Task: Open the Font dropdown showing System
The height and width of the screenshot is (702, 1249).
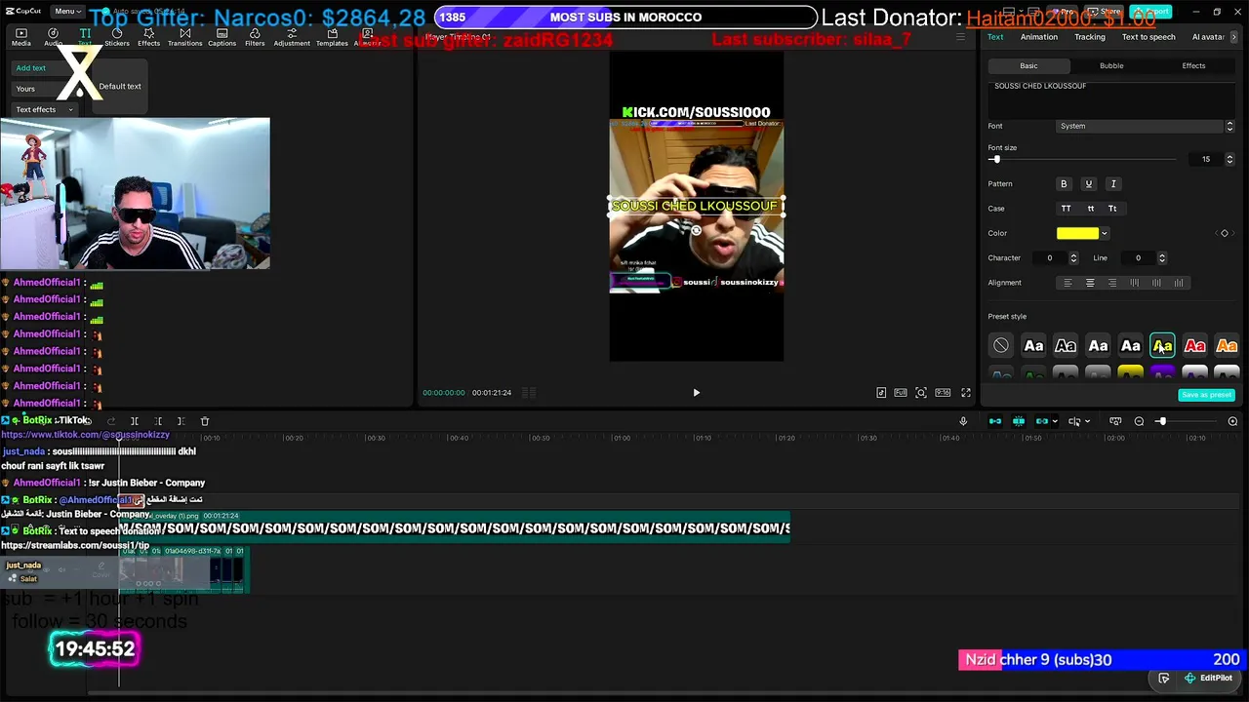Action: [1147, 126]
